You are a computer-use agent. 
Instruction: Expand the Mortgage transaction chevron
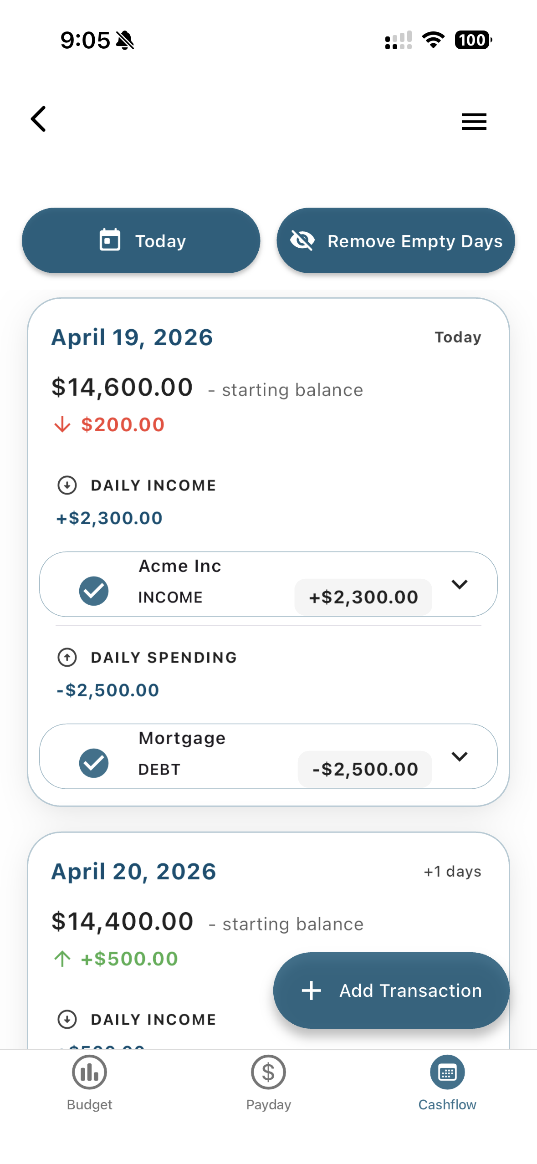(460, 756)
